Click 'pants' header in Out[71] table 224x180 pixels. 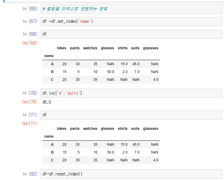(75, 129)
